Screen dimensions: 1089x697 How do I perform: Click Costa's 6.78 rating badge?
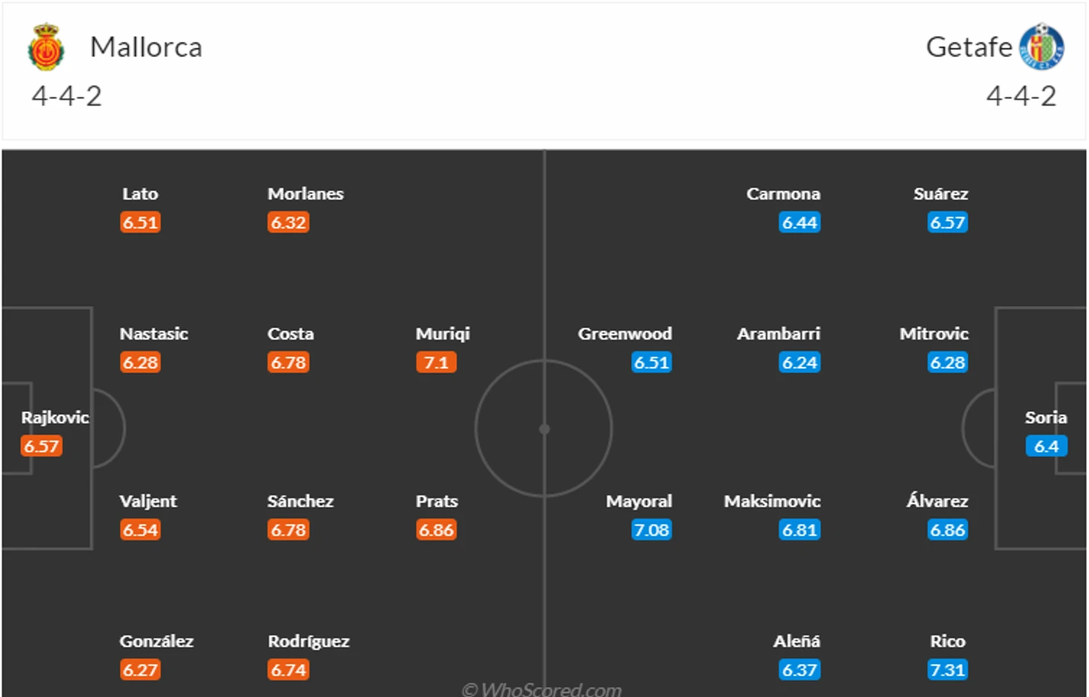[289, 362]
